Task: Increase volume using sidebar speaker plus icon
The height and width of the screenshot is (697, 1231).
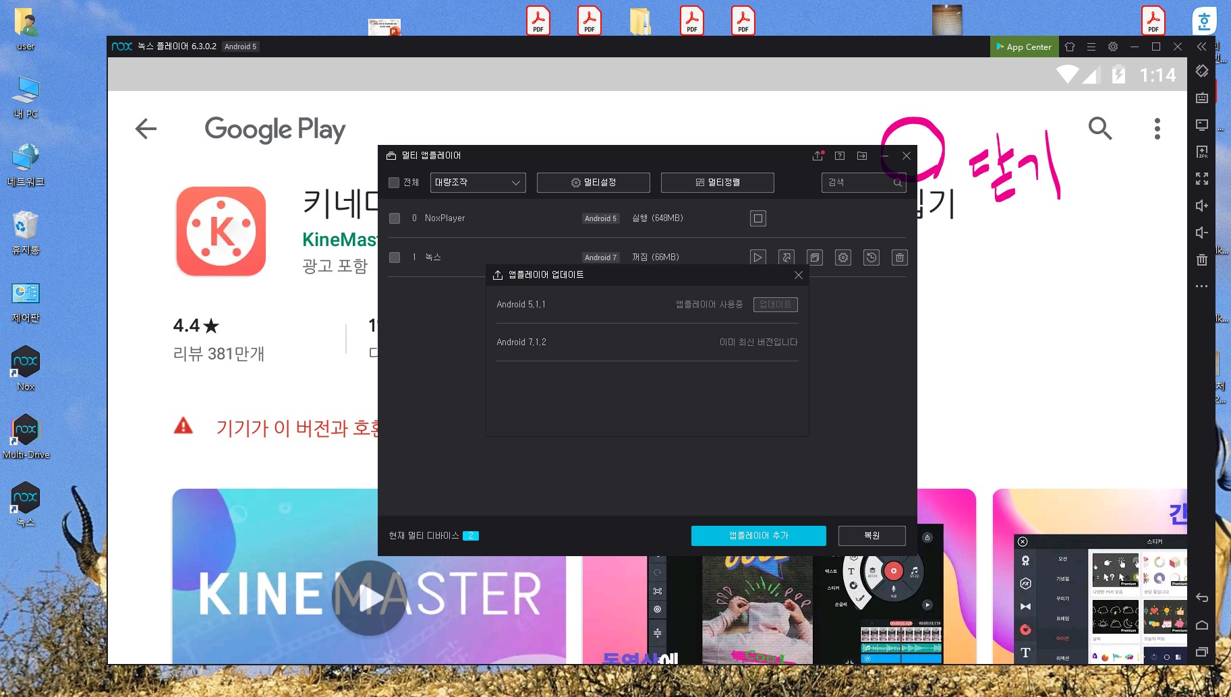Action: [1202, 206]
